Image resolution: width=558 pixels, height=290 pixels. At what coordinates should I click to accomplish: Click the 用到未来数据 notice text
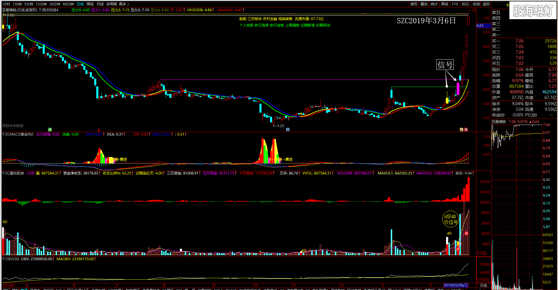(x=13, y=126)
